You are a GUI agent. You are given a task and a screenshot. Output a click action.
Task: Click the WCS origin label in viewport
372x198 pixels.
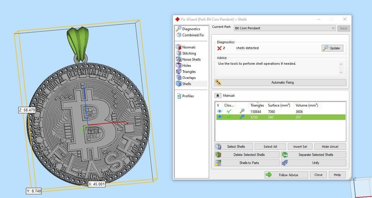click(93, 131)
